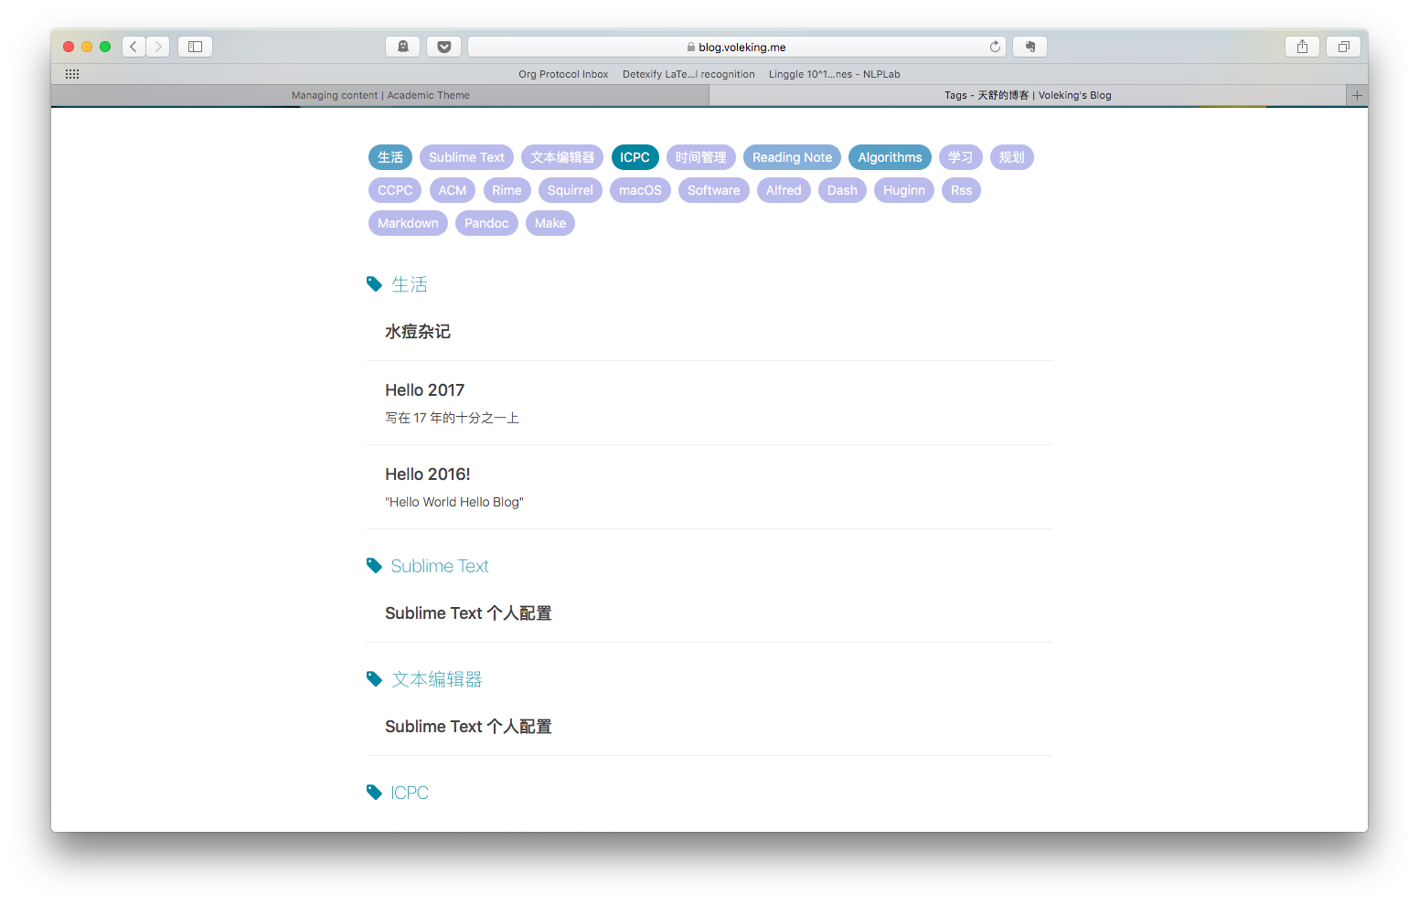Navigate back using the back arrow icon

[x=133, y=46]
